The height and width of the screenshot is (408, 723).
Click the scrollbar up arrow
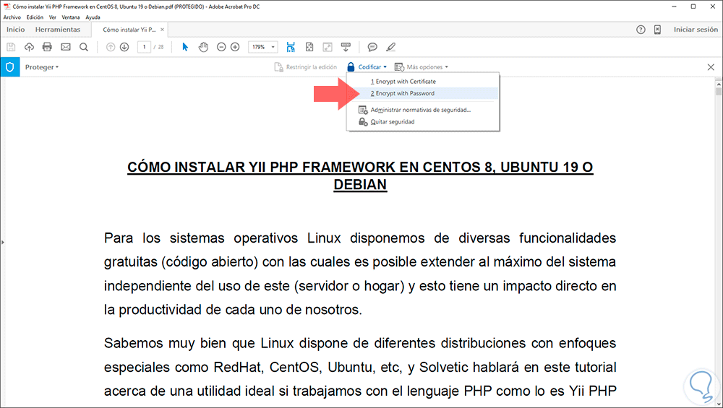(719, 84)
